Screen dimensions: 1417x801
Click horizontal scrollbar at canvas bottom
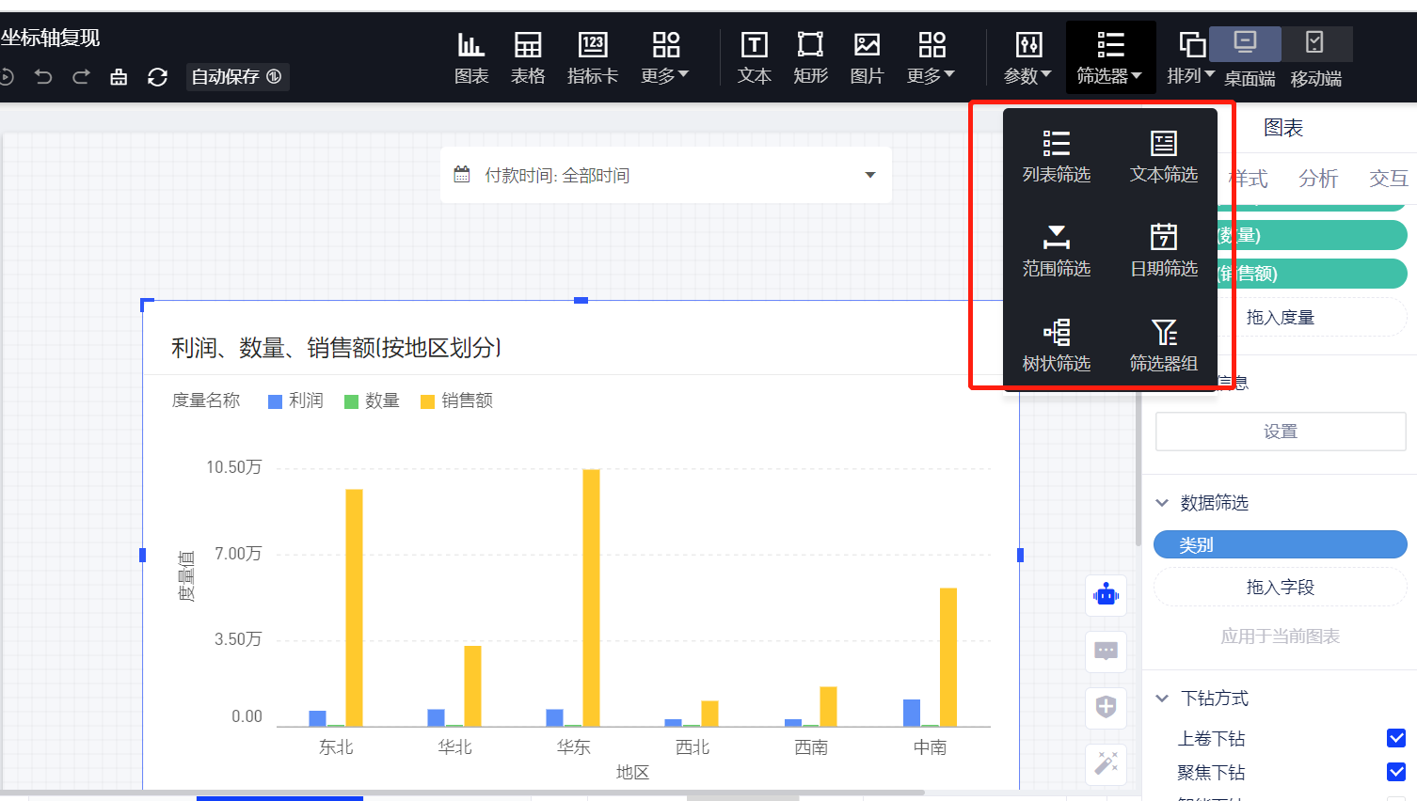461,793
